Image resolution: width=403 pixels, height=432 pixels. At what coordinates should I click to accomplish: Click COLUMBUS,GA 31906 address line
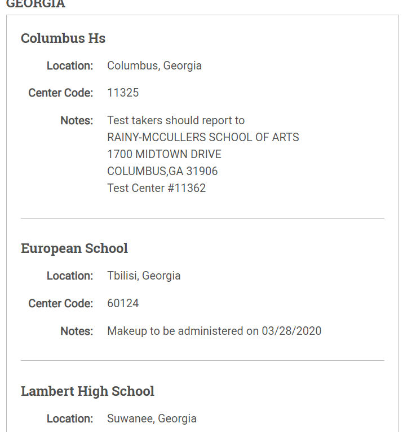coord(162,171)
